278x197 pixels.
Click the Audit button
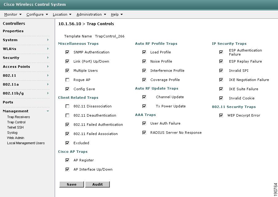97,184
